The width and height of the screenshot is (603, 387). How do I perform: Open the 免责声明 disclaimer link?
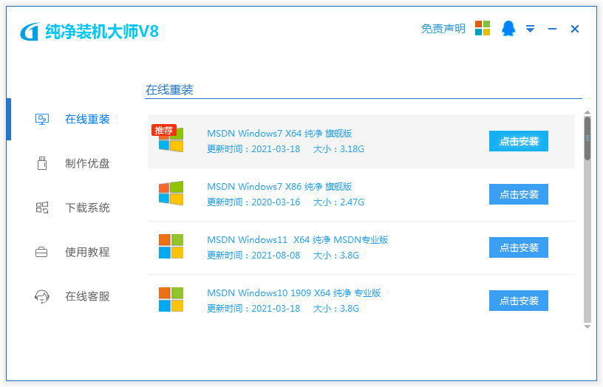coord(443,29)
